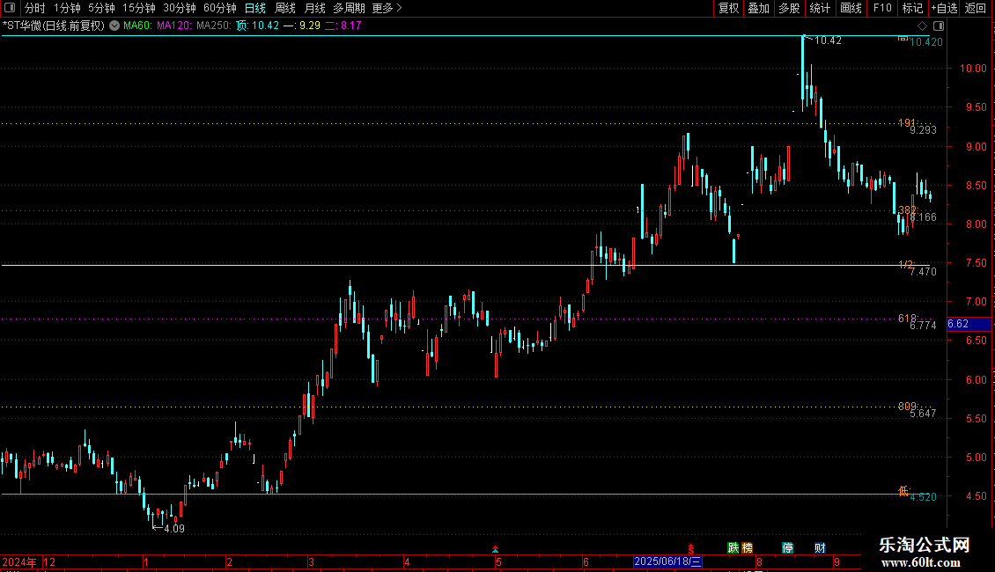Click the 6.774 level label
The width and height of the screenshot is (995, 572).
pos(924,326)
